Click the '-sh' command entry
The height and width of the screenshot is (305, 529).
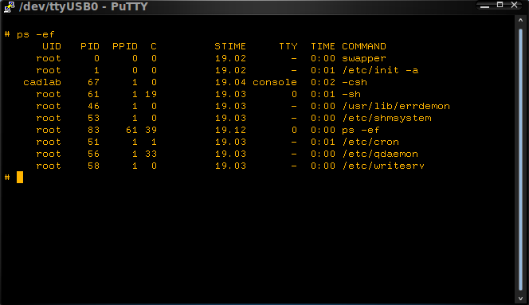tap(351, 94)
